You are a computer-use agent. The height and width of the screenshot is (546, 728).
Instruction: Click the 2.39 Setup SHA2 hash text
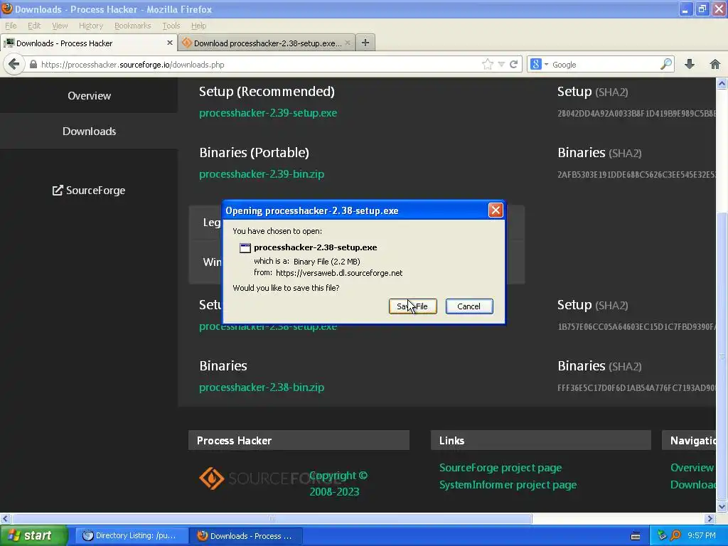tap(636, 113)
